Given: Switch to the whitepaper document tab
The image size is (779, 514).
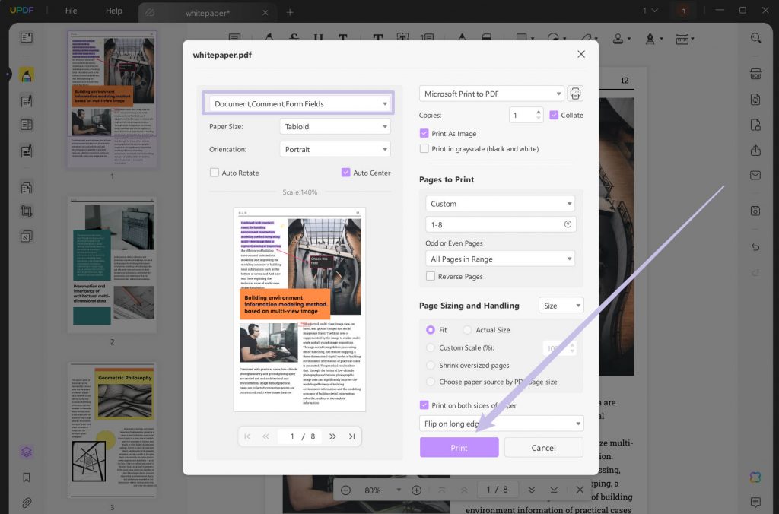Looking at the screenshot, I should 205,12.
